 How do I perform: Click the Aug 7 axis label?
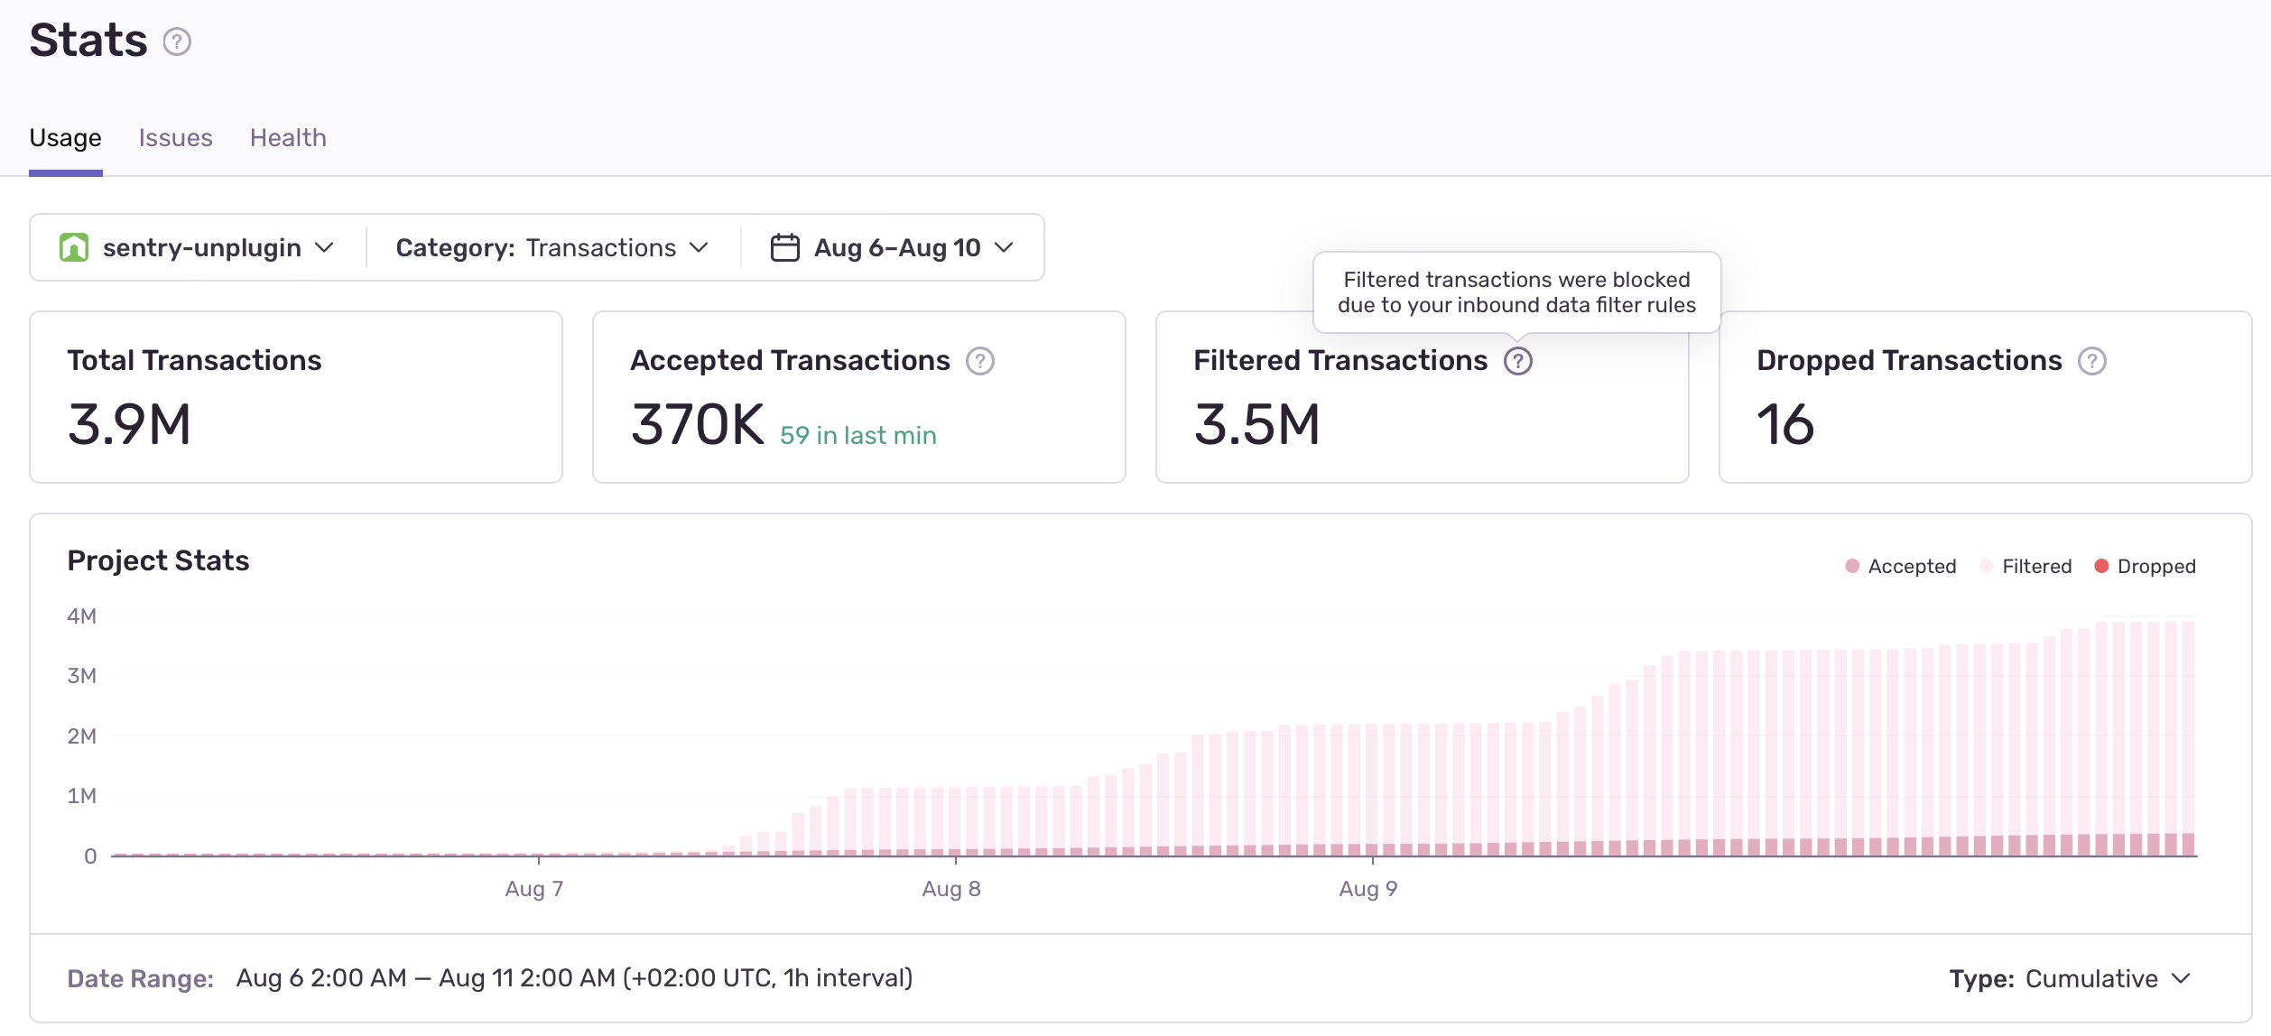click(x=534, y=889)
